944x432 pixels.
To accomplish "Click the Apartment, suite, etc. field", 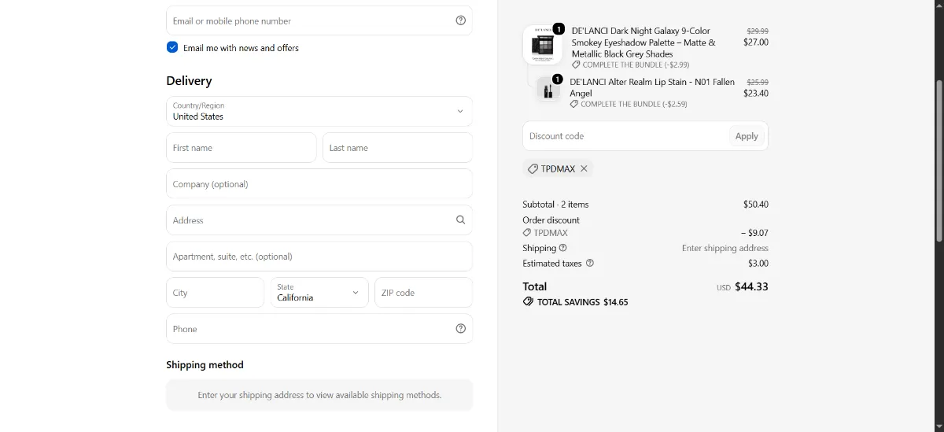I will click(319, 257).
